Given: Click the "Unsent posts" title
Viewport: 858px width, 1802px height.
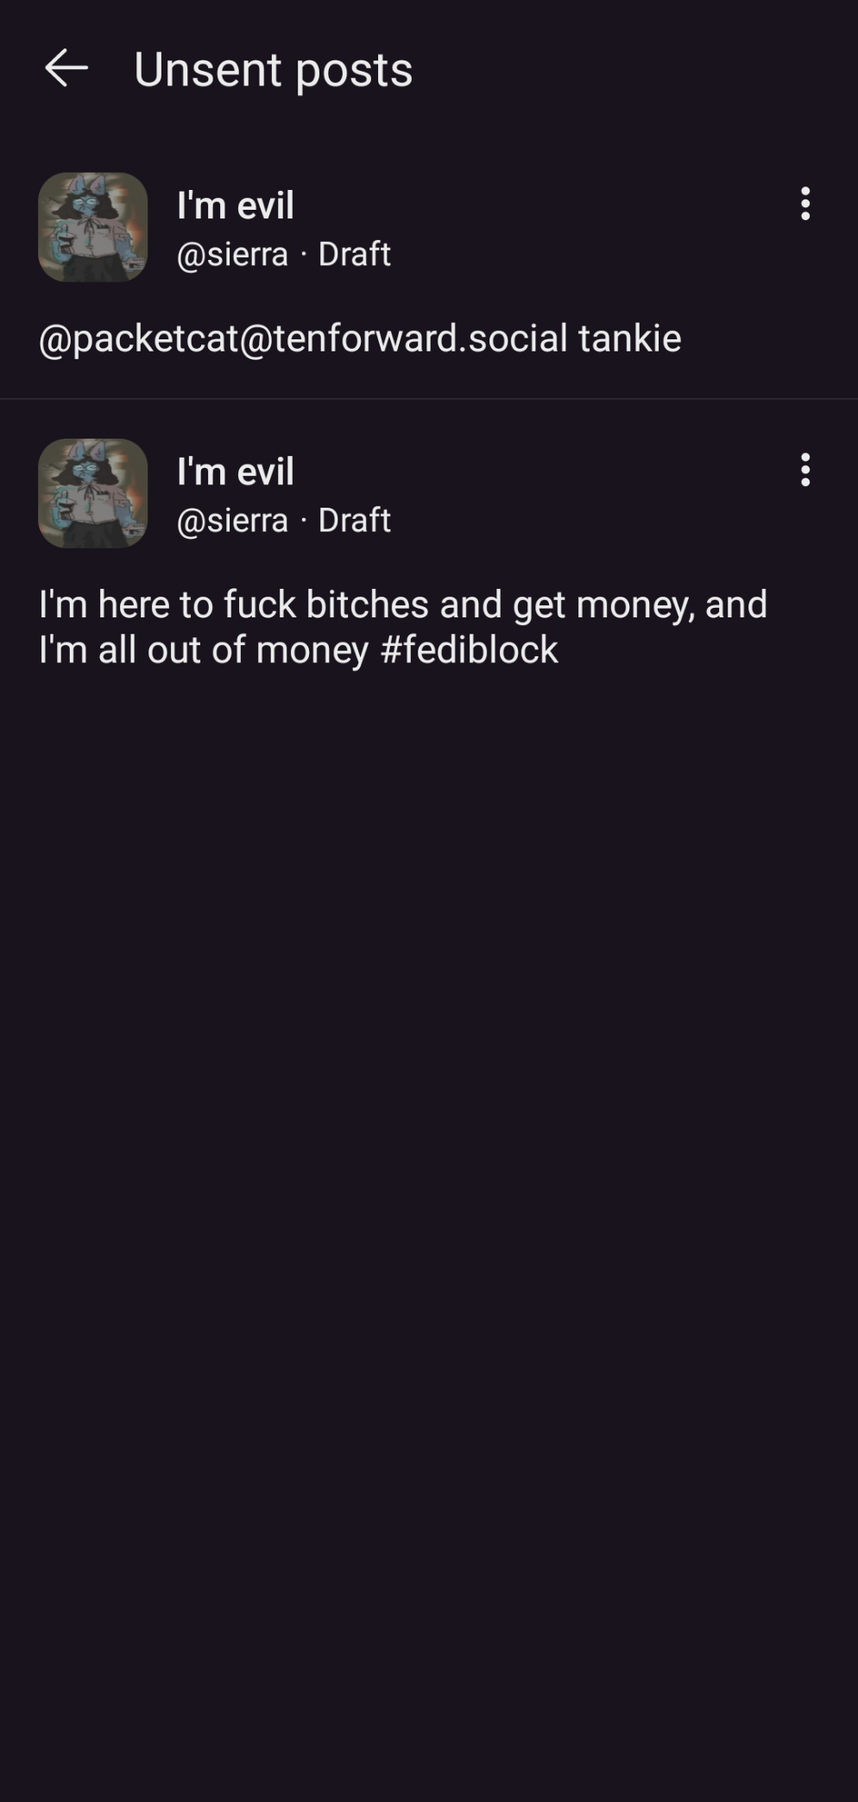Looking at the screenshot, I should coord(273,69).
